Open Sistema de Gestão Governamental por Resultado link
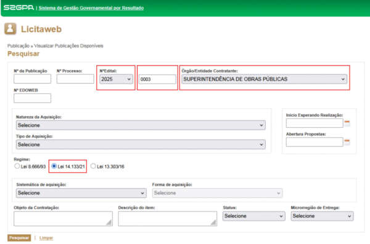The height and width of the screenshot is (244, 370). (x=91, y=8)
